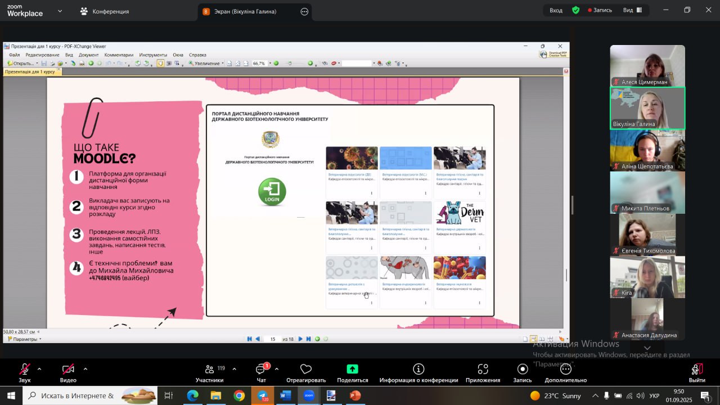The height and width of the screenshot is (405, 720).
Task: Click the page number field showing 15
Action: click(x=273, y=339)
